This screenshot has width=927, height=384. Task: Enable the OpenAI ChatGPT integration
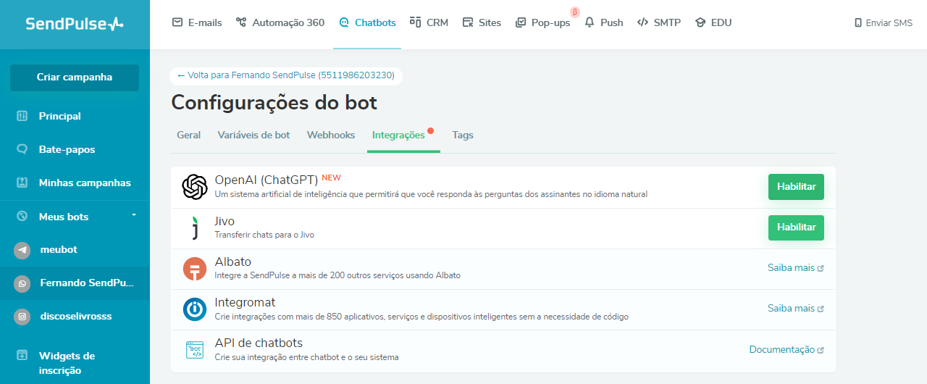click(796, 187)
